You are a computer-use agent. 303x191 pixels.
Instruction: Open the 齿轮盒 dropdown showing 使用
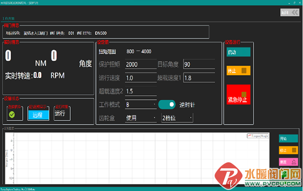coord(141,118)
